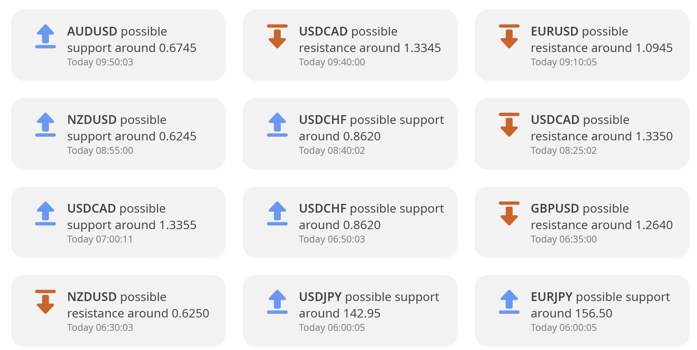Click the orange down arrow beside NZDUSD resistance 0.6250

pyautogui.click(x=45, y=302)
